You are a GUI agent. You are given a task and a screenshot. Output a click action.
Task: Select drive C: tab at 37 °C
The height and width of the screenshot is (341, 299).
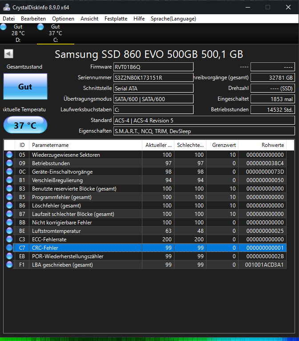56,33
